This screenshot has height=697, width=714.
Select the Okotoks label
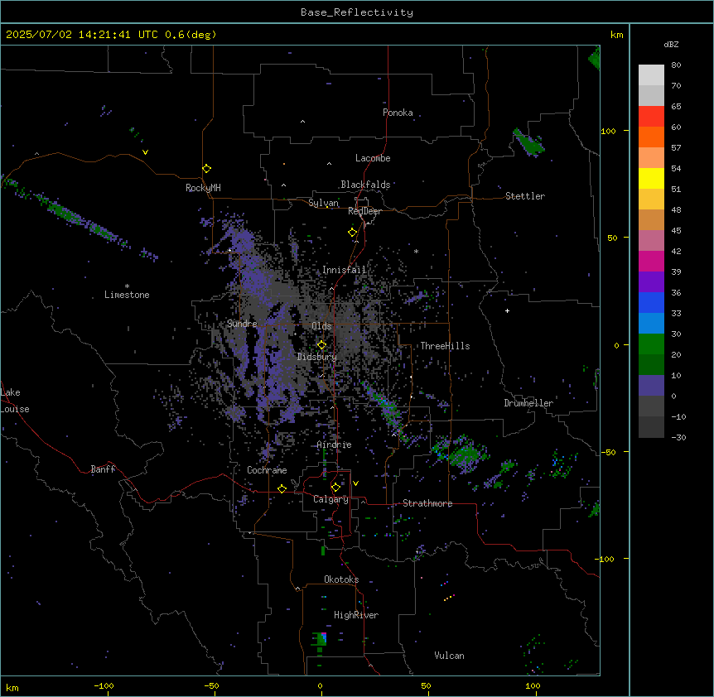point(341,579)
